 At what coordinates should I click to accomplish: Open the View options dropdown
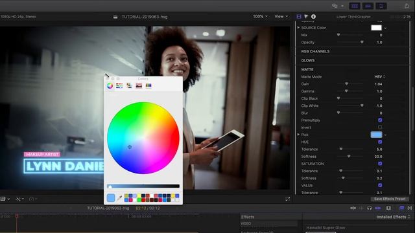pyautogui.click(x=281, y=16)
